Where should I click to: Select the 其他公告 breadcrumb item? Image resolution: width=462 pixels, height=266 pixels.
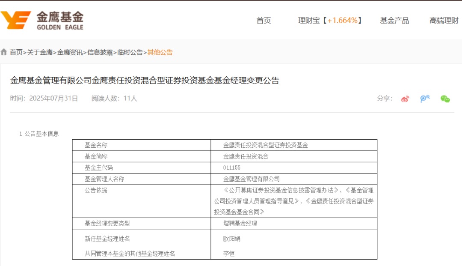[160, 52]
